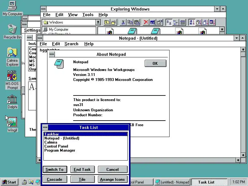Click the Tile button
The image size is (248, 186).
[x=82, y=179]
